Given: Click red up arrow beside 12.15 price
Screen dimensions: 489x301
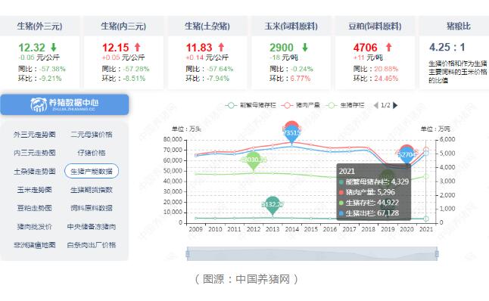Looking at the screenshot, I should (138, 48).
